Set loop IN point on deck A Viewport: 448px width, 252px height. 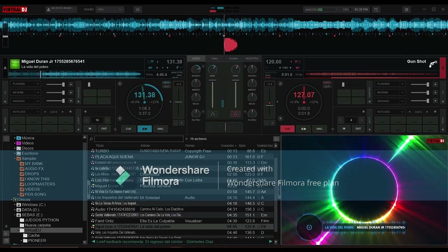(90, 128)
